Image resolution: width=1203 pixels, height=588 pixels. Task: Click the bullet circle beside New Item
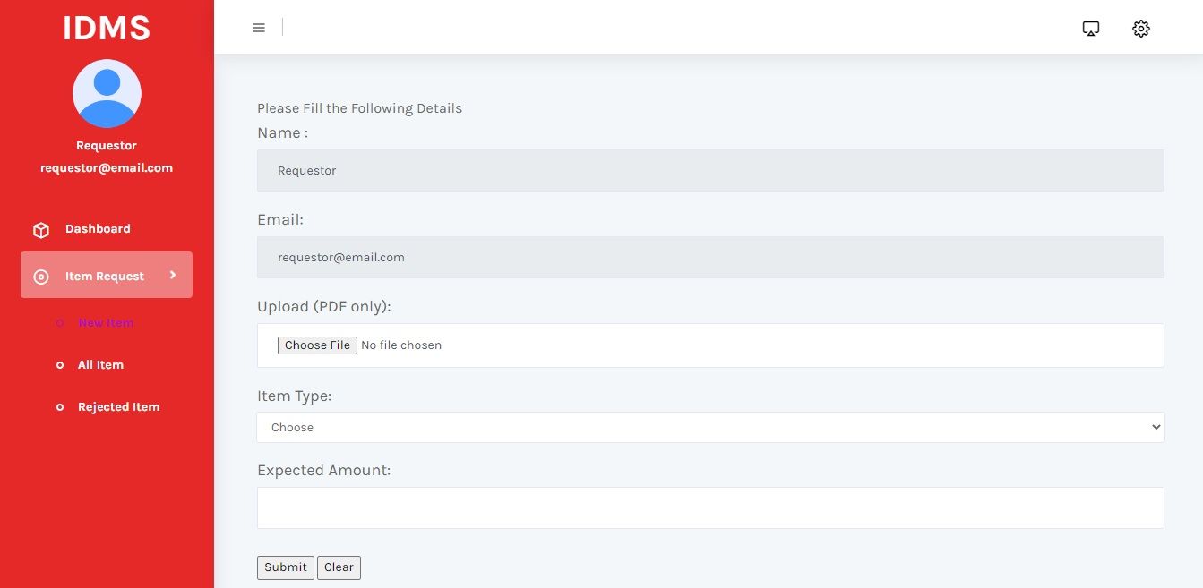(60, 323)
